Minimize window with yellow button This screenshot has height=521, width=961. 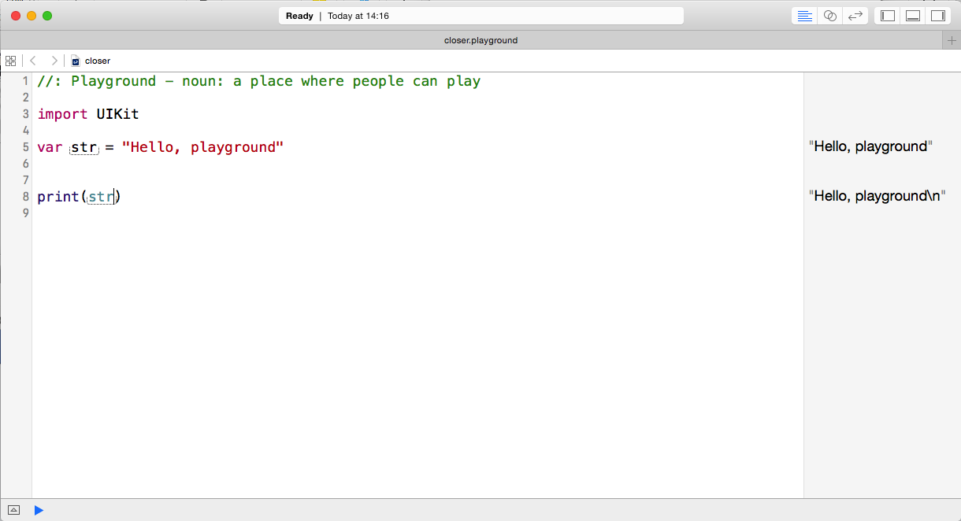[x=32, y=16]
